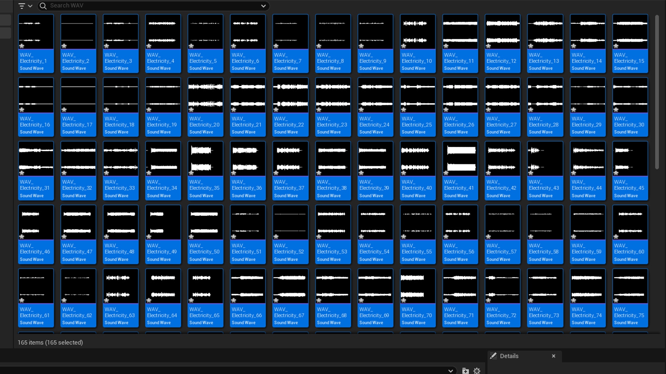The image size is (666, 374).
Task: Open the search history dropdown arrow
Action: tap(263, 6)
